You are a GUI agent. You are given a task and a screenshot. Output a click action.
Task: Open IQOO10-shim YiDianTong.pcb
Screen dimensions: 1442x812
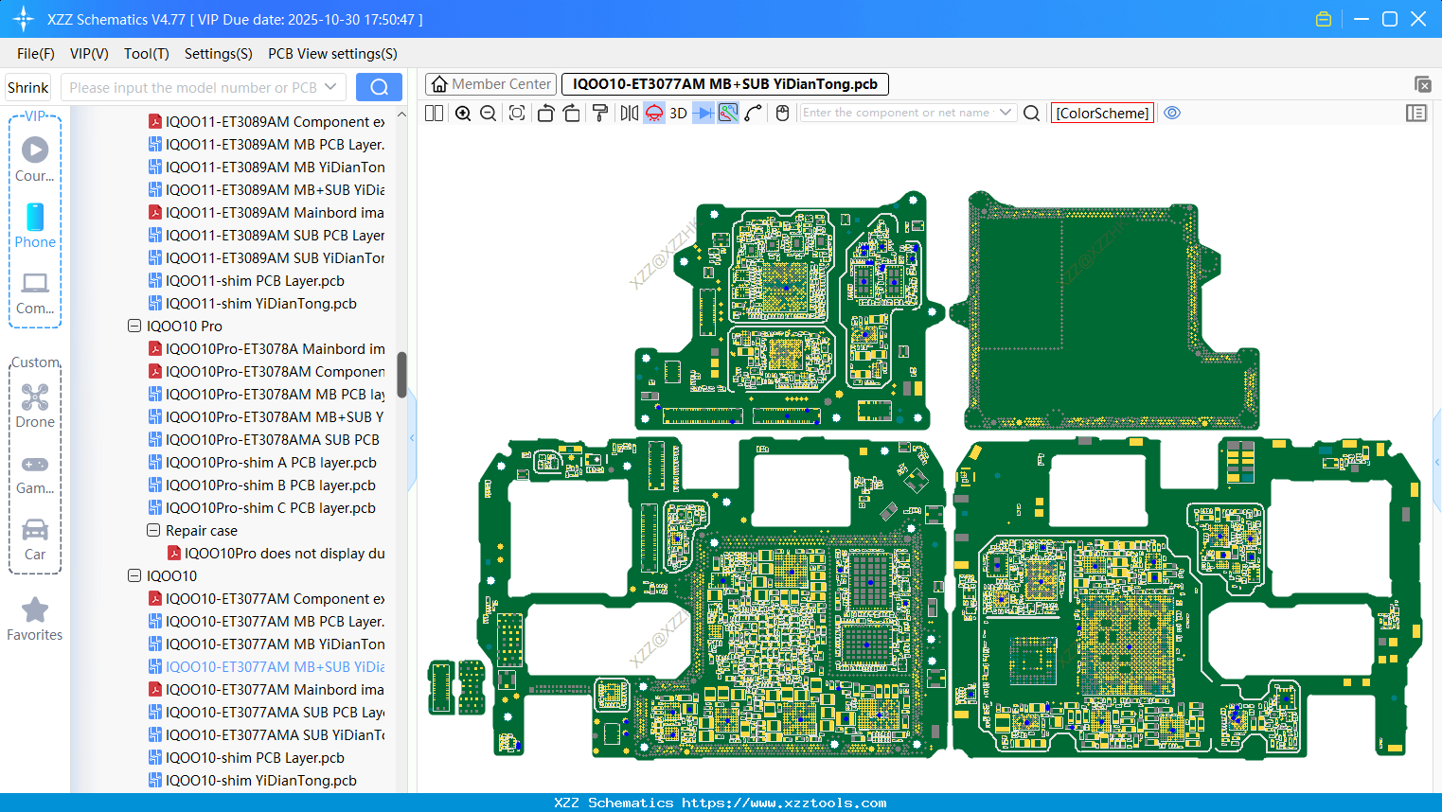253,780
